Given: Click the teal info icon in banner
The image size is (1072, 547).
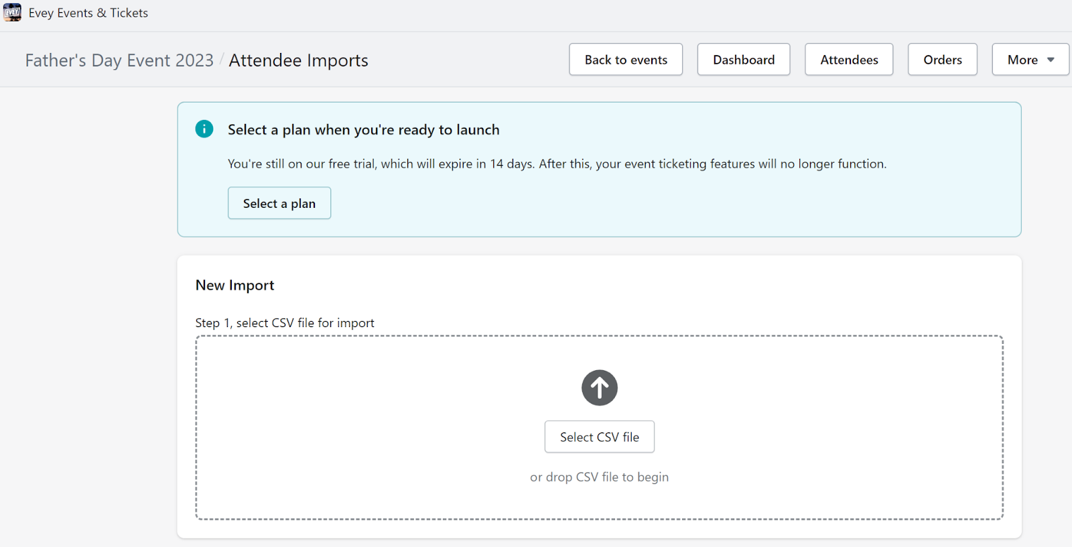Looking at the screenshot, I should (x=204, y=129).
